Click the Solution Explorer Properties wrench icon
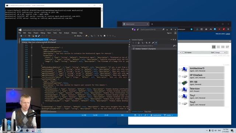Viewport: 236px width, 133px height. coord(153,43)
